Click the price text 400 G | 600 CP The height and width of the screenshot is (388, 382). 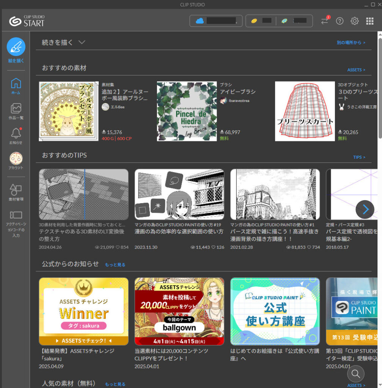point(116,139)
